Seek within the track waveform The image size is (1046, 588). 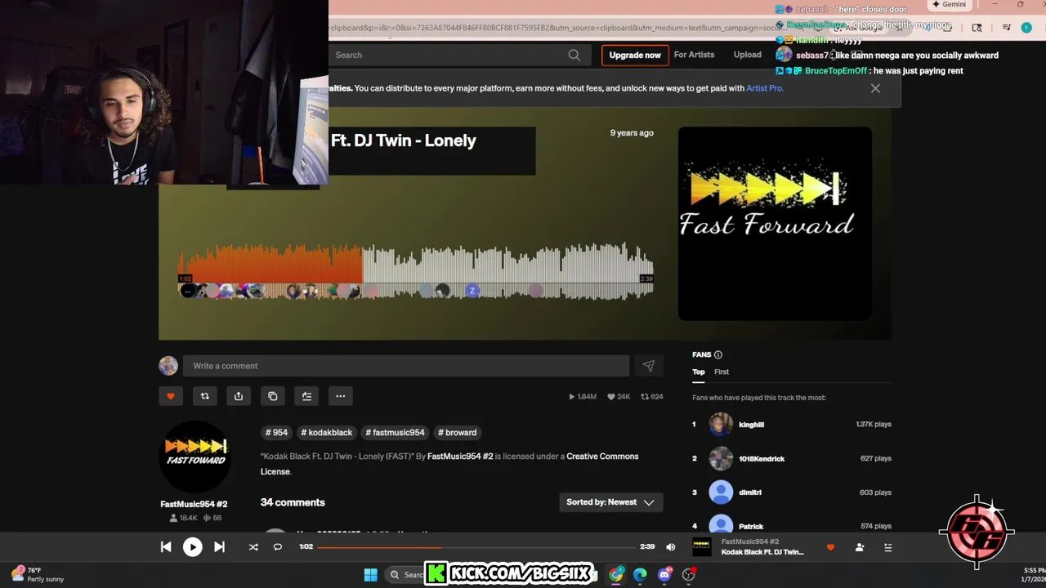pos(415,269)
